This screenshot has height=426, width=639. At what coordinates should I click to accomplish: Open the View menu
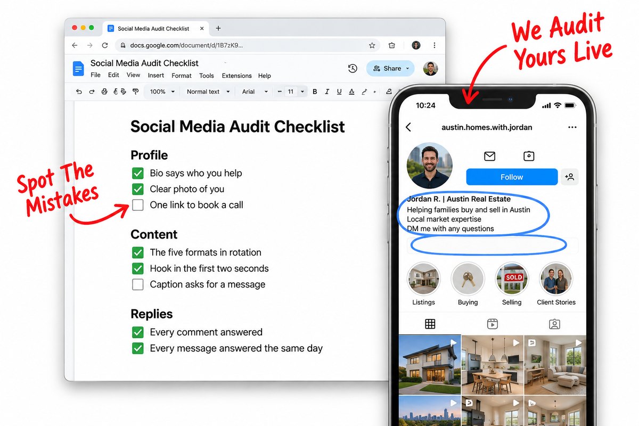click(x=133, y=76)
